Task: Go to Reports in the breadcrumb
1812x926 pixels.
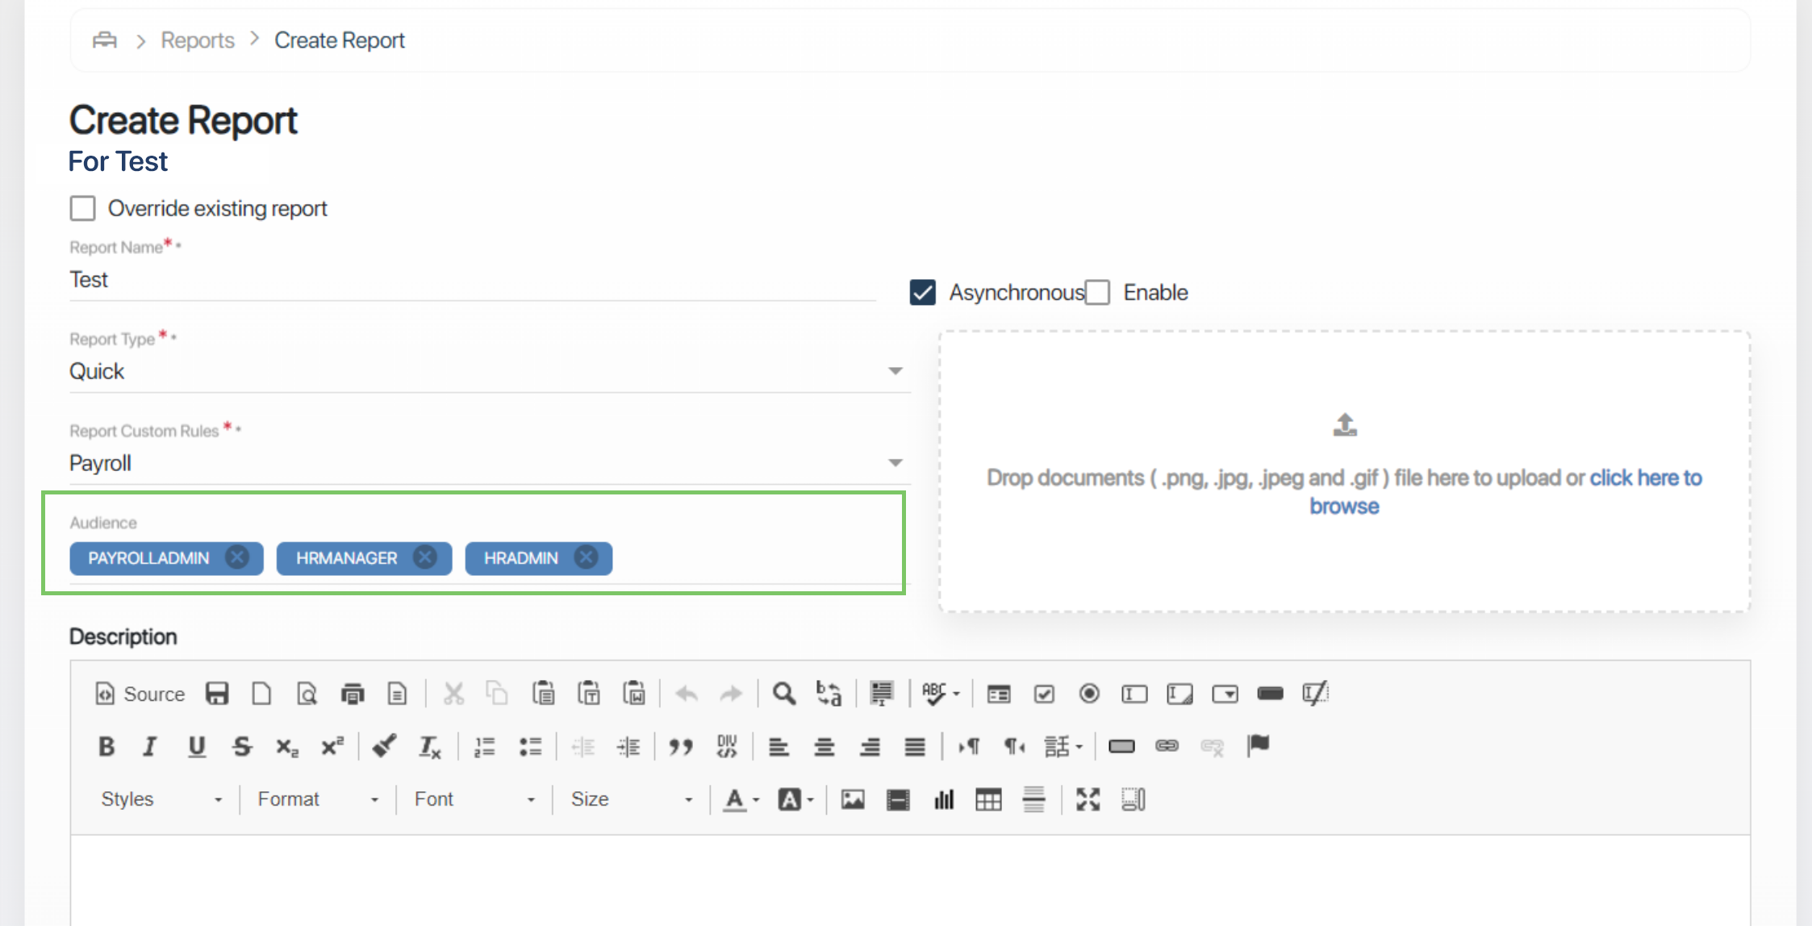Action: pos(198,40)
